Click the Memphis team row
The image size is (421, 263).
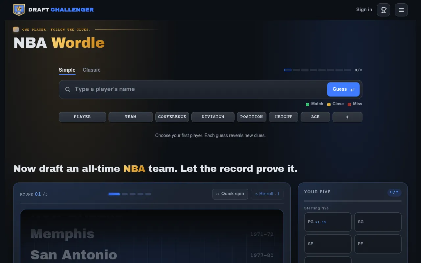click(x=152, y=234)
